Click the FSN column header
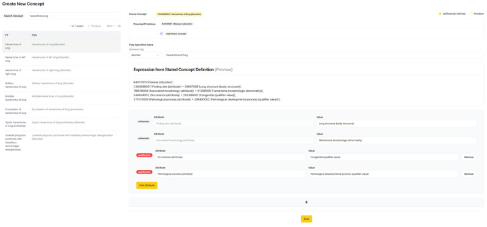487x227 pixels. [x=34, y=35]
